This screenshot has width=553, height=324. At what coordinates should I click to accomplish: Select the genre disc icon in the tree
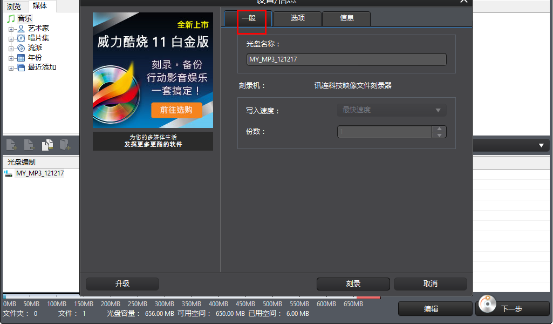pyautogui.click(x=21, y=48)
